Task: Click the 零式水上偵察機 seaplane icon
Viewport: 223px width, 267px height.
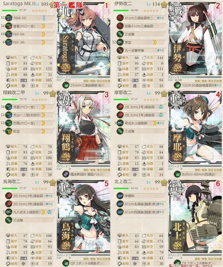Action: (120, 123)
